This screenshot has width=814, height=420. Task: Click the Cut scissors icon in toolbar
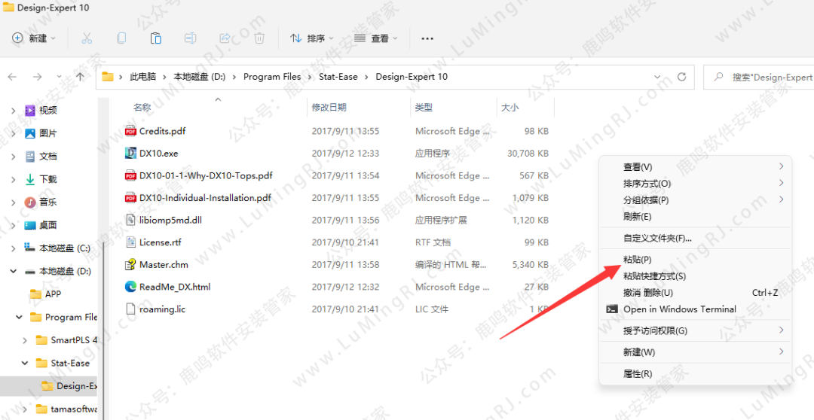[87, 38]
